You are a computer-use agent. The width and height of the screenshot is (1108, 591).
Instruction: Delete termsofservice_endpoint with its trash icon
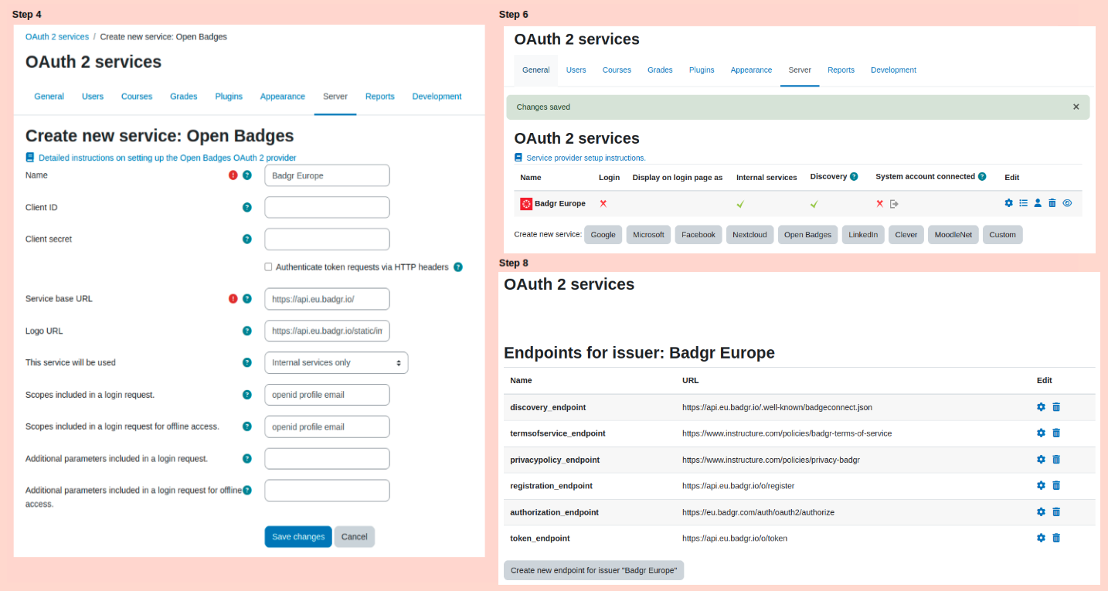point(1056,433)
